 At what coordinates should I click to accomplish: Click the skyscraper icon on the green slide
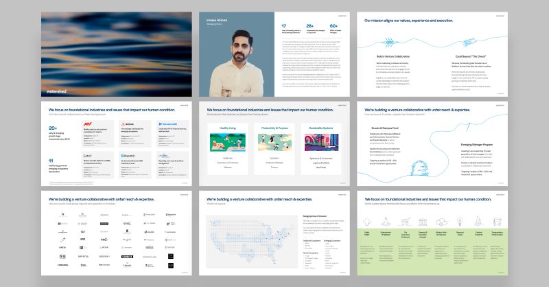(478, 221)
